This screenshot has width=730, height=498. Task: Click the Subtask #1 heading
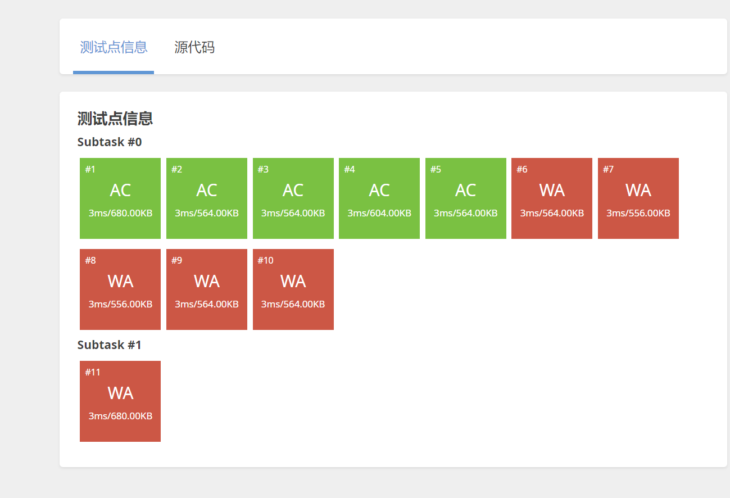coord(110,345)
